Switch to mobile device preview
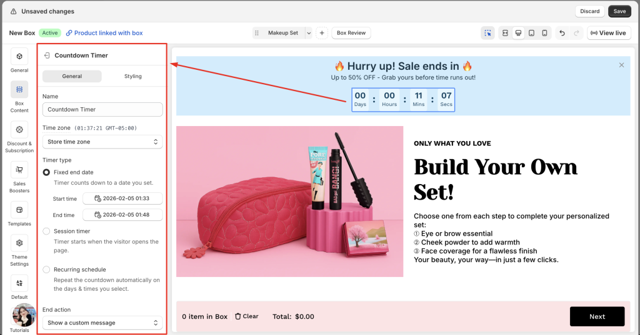This screenshot has width=640, height=335. [x=544, y=33]
